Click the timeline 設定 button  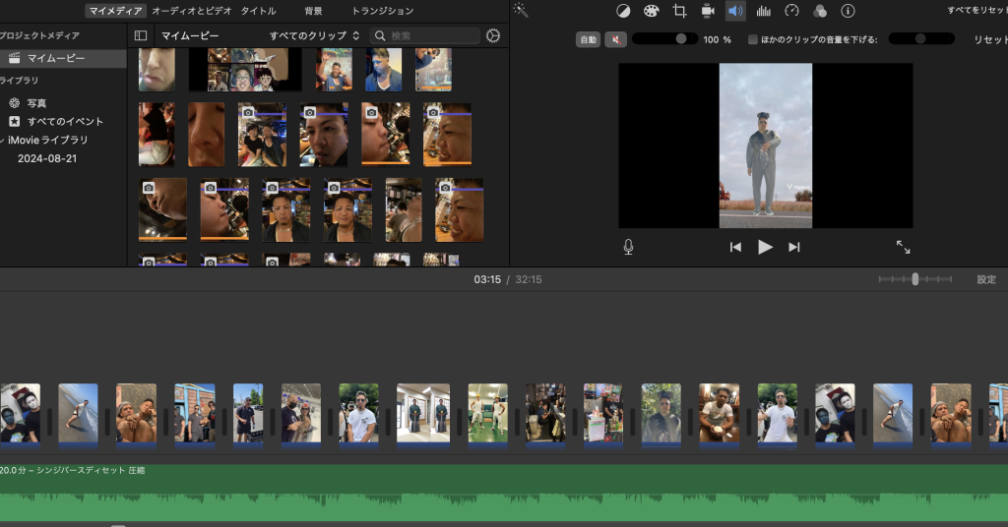tap(985, 279)
